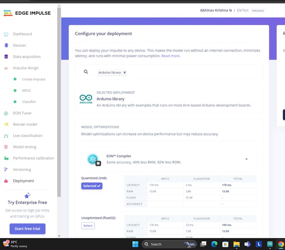Viewport: 285px width, 250px height.
Task: Click the sidebar scroll down arrow
Action: (x=59, y=236)
